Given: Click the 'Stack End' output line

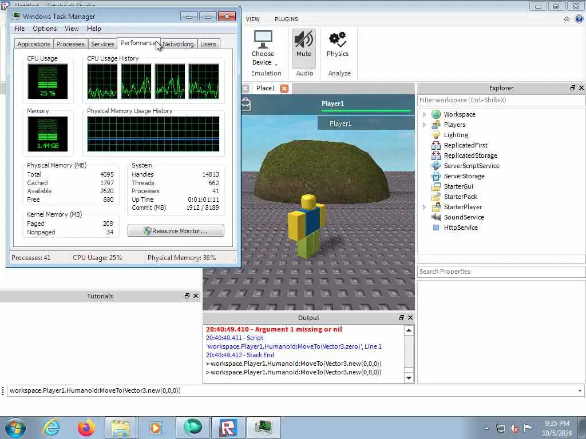Looking at the screenshot, I should coord(240,355).
